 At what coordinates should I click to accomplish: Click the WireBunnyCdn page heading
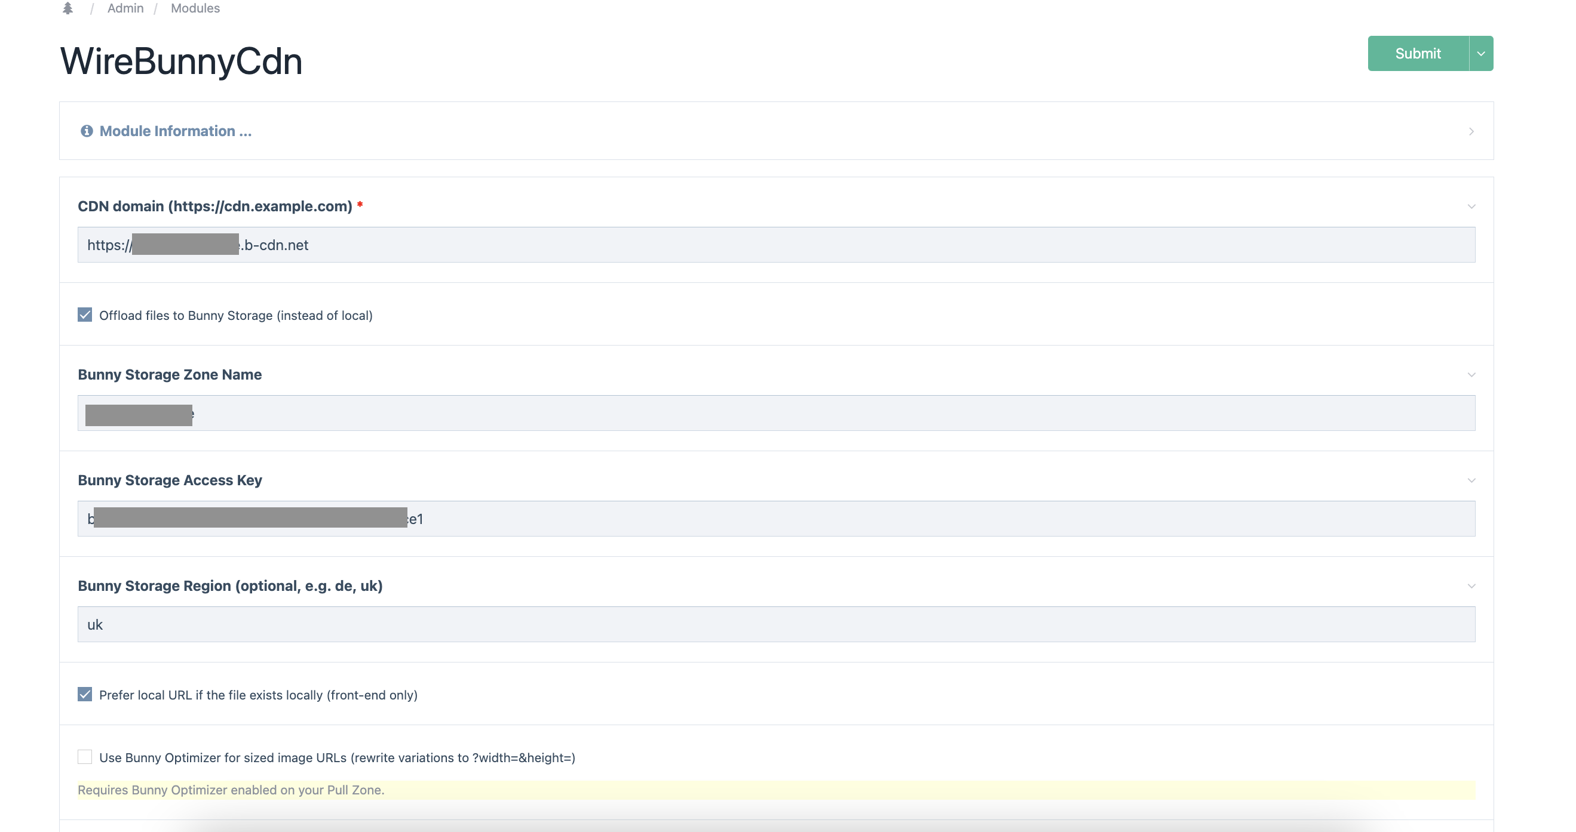[x=181, y=61]
